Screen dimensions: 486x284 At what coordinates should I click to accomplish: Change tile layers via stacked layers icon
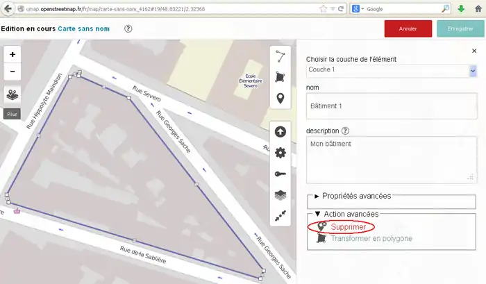pos(280,196)
